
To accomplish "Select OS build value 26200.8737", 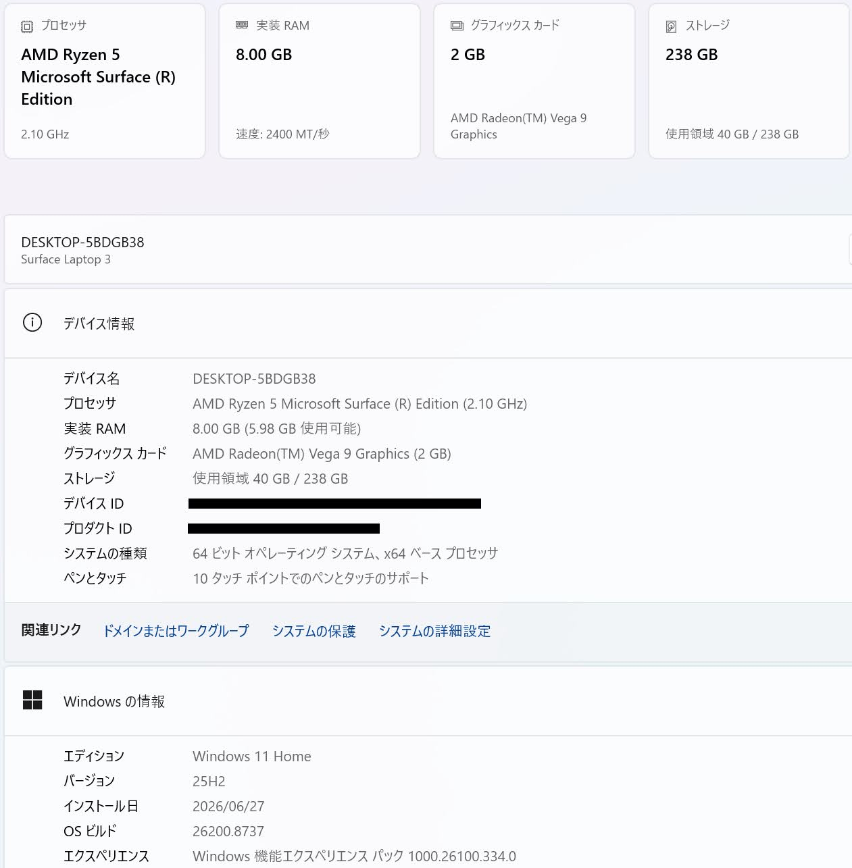I will tap(228, 832).
